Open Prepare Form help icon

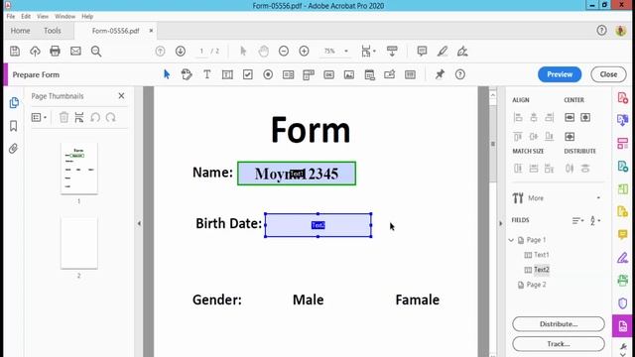[x=460, y=74]
